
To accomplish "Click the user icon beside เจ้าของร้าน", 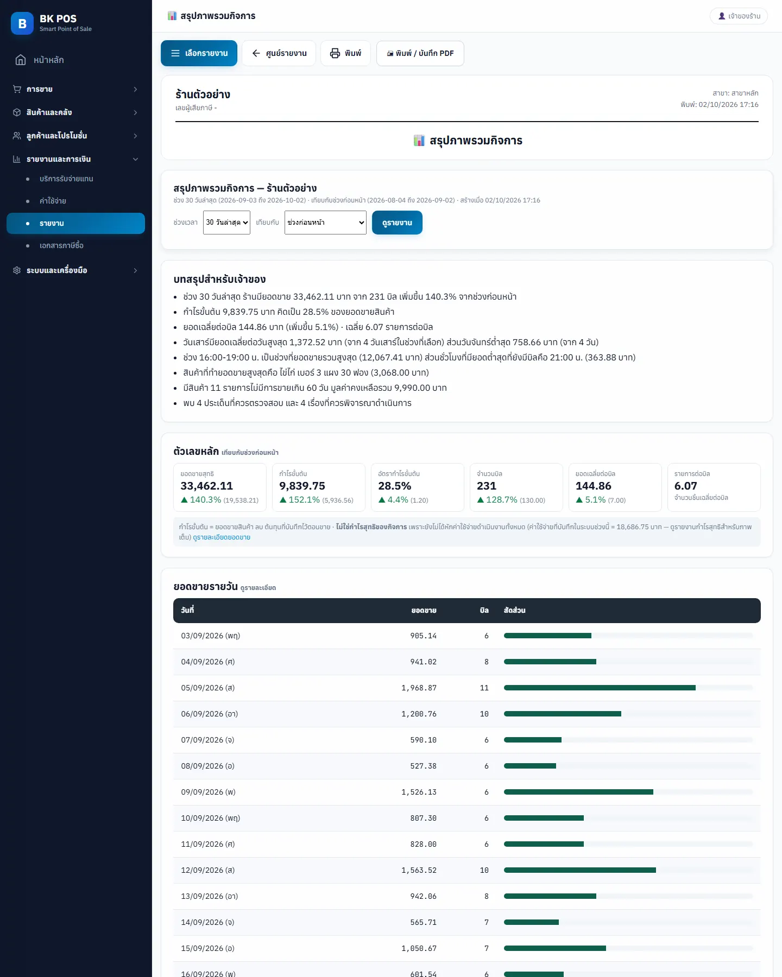I will pos(722,16).
